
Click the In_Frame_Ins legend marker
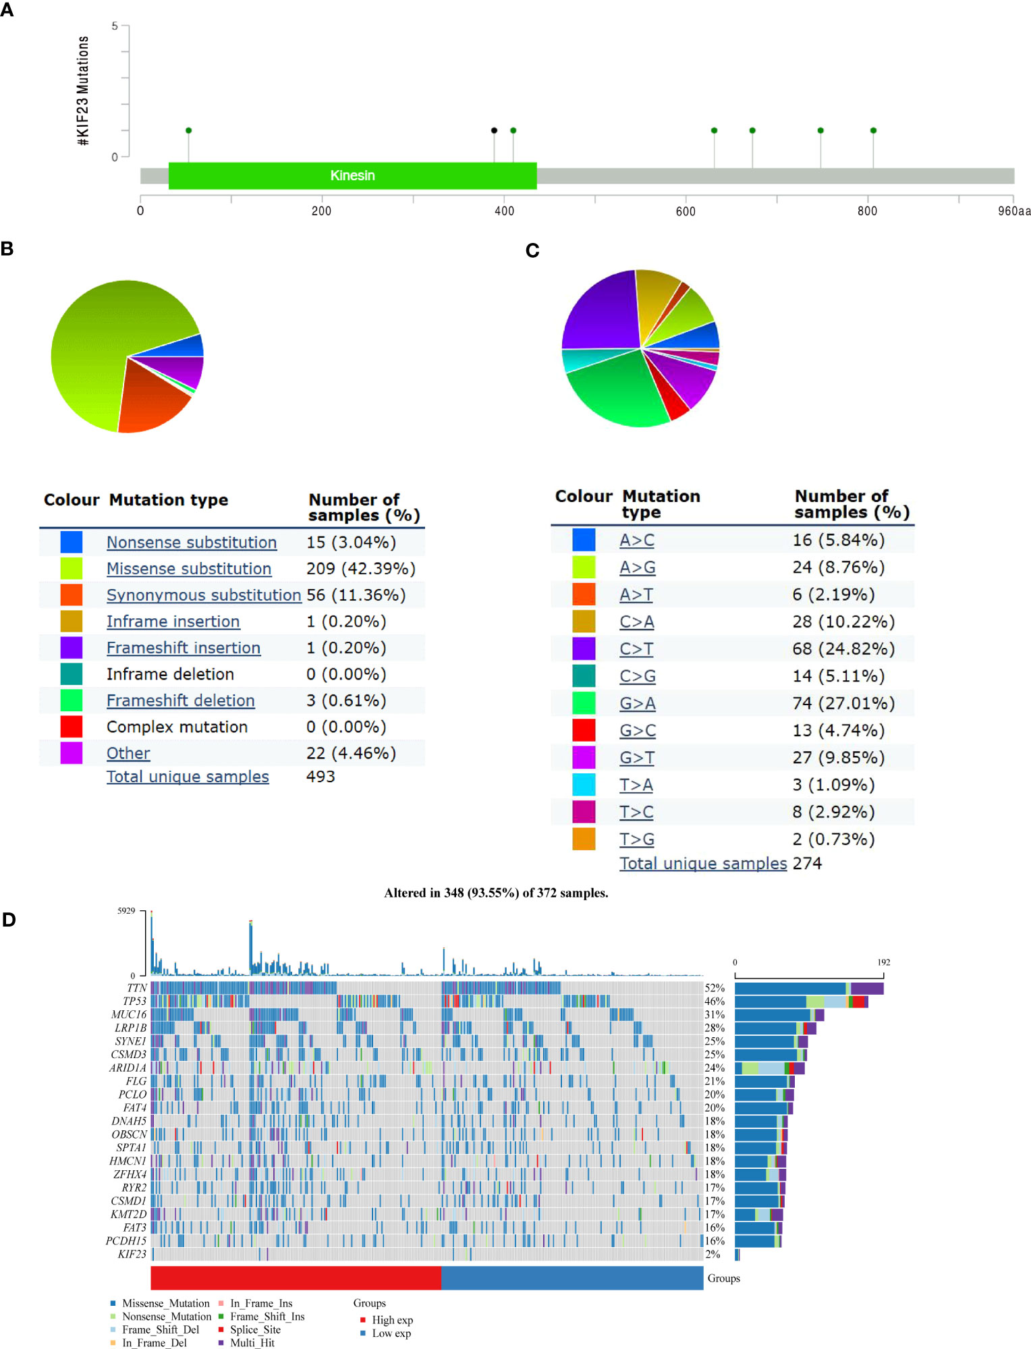click(x=221, y=1303)
